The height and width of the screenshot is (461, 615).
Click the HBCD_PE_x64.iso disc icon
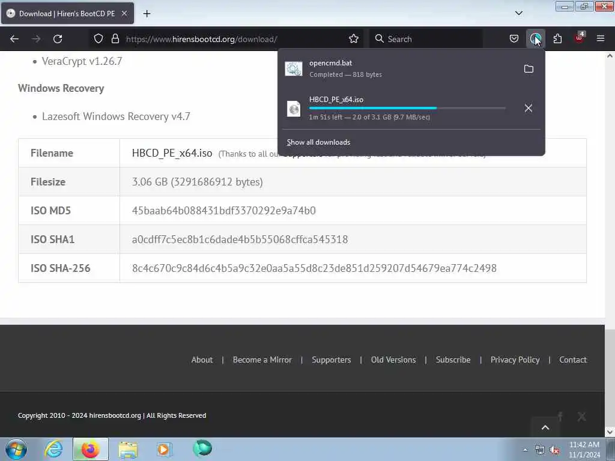pos(294,109)
